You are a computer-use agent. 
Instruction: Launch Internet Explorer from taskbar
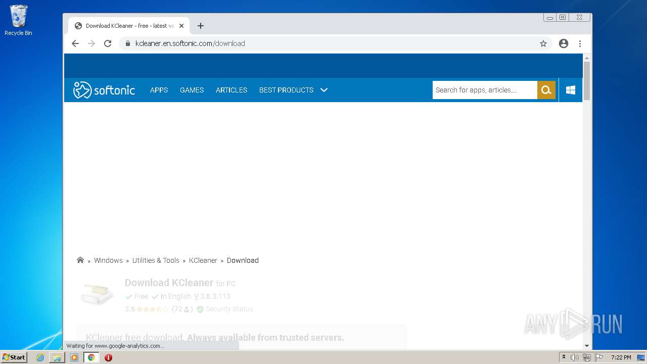[x=40, y=357]
